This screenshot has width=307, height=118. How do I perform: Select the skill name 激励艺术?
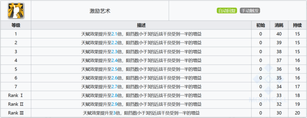100,11
